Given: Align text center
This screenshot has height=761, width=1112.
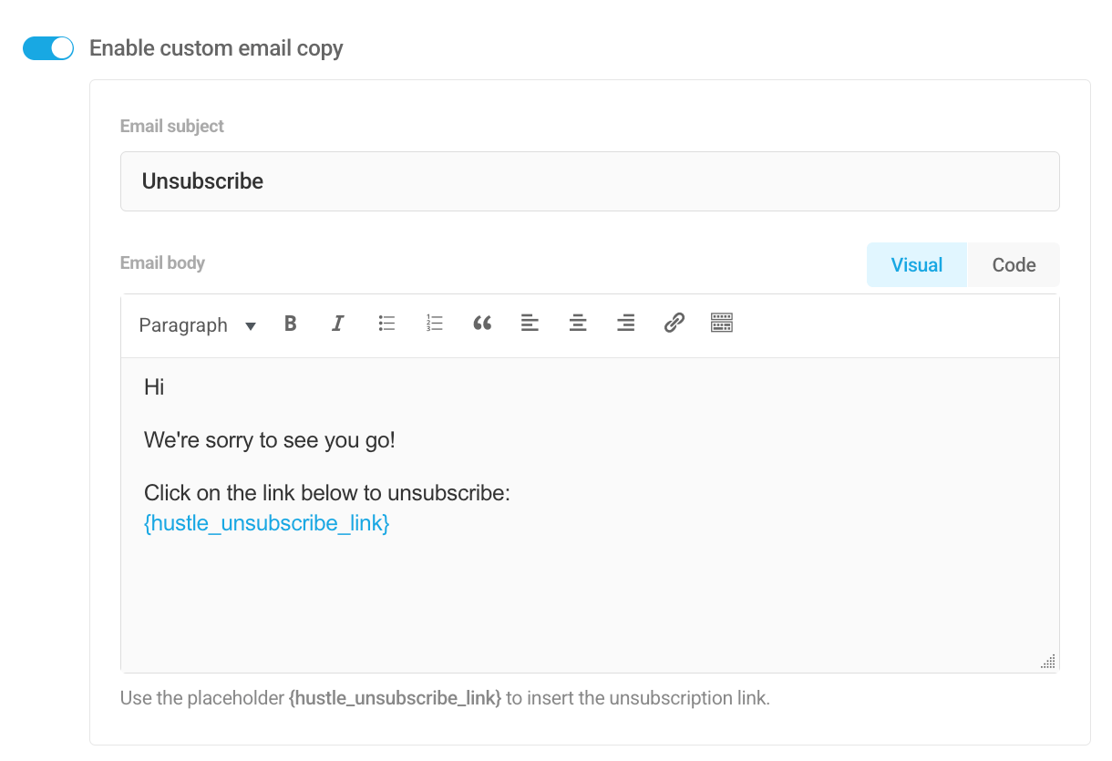Looking at the screenshot, I should pos(578,323).
